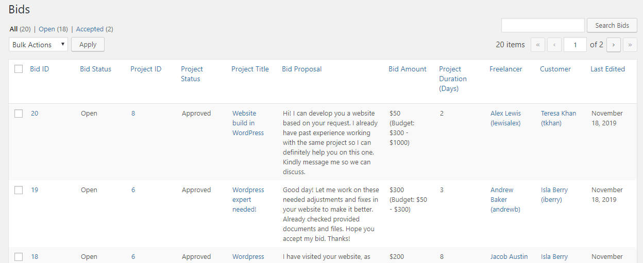
Task: Open the Website build in WordPress project
Action: (248, 123)
